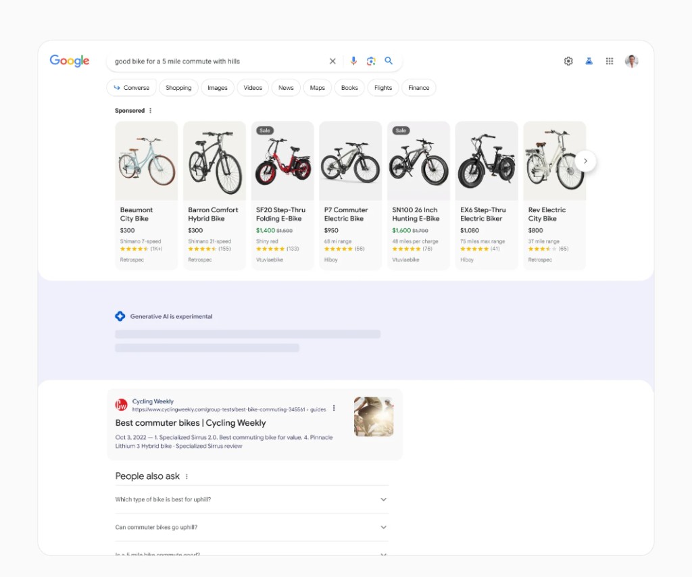
Task: Select the Beaumont City Bike product image
Action: [147, 161]
